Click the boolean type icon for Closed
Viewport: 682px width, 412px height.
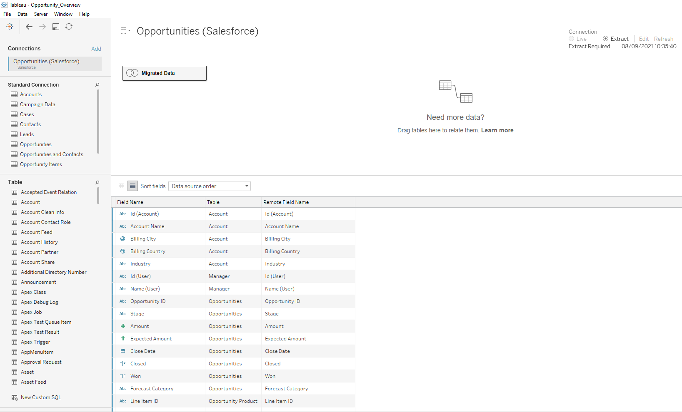click(123, 364)
